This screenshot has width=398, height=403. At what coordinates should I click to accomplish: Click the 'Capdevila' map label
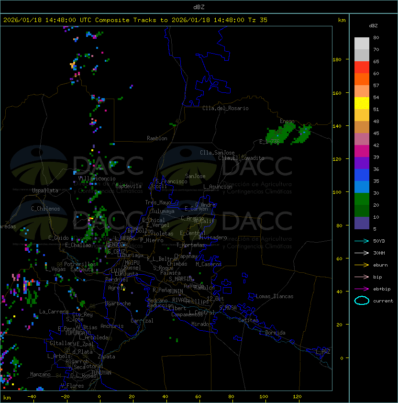128,186
